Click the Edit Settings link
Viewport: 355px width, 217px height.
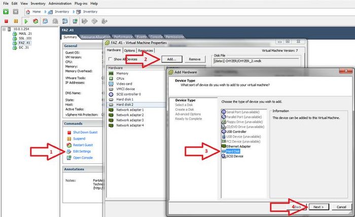82,152
